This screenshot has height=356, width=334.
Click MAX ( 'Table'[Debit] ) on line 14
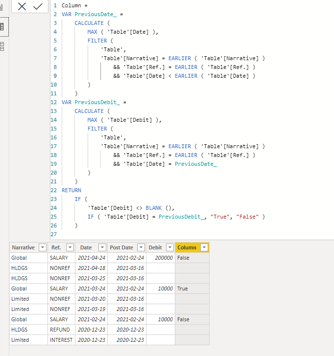click(x=123, y=120)
